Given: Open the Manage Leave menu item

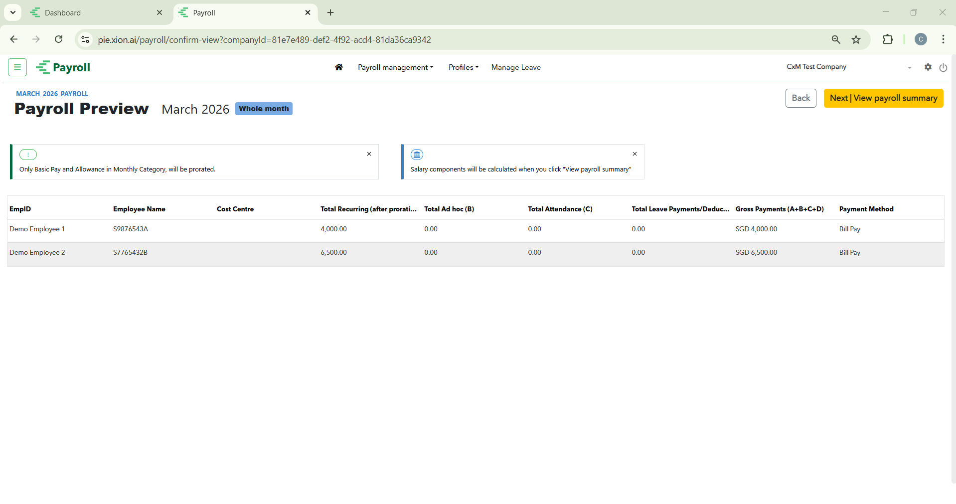Looking at the screenshot, I should click(516, 67).
